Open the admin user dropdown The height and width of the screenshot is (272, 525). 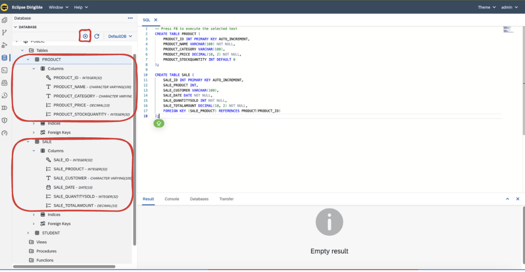tap(509, 7)
